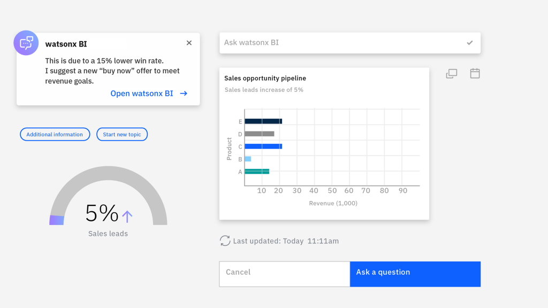Open watsonx BI link
The height and width of the screenshot is (308, 548).
[x=142, y=94]
